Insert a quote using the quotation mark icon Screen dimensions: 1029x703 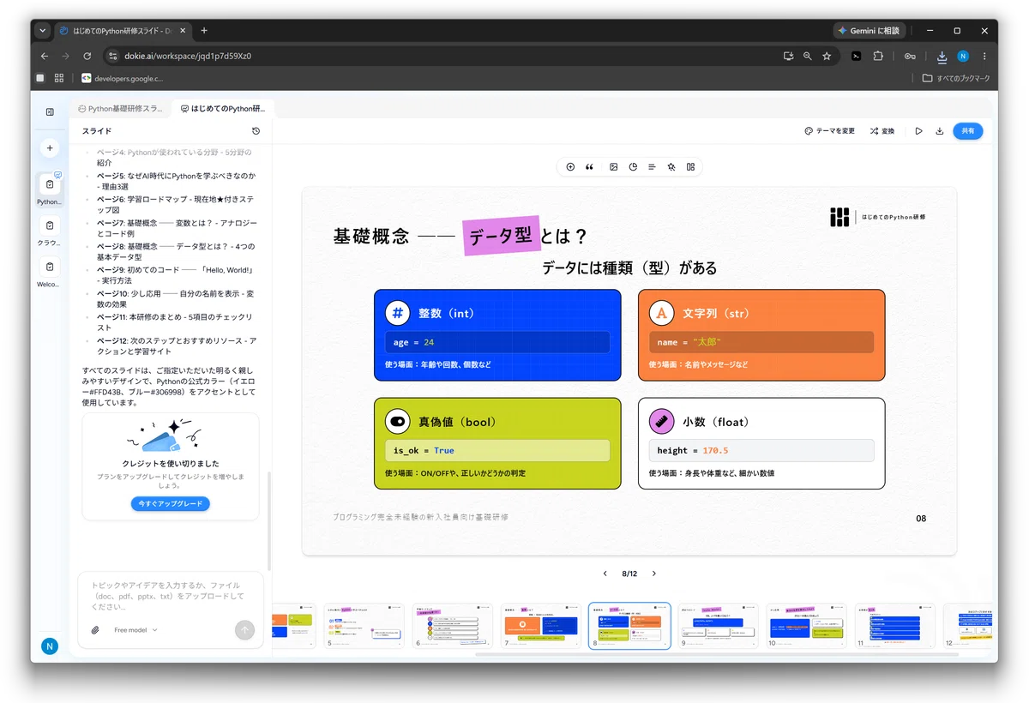pos(590,167)
